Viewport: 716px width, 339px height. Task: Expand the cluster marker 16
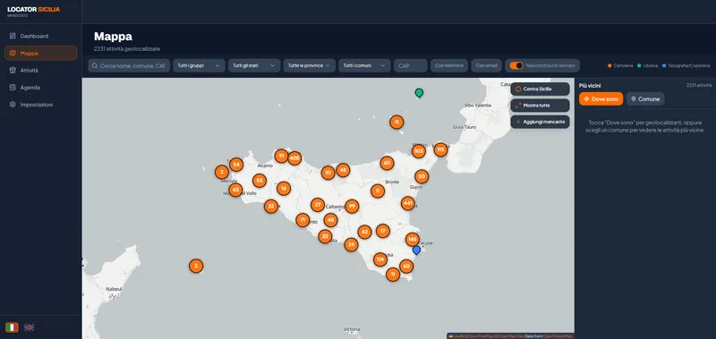tap(284, 189)
